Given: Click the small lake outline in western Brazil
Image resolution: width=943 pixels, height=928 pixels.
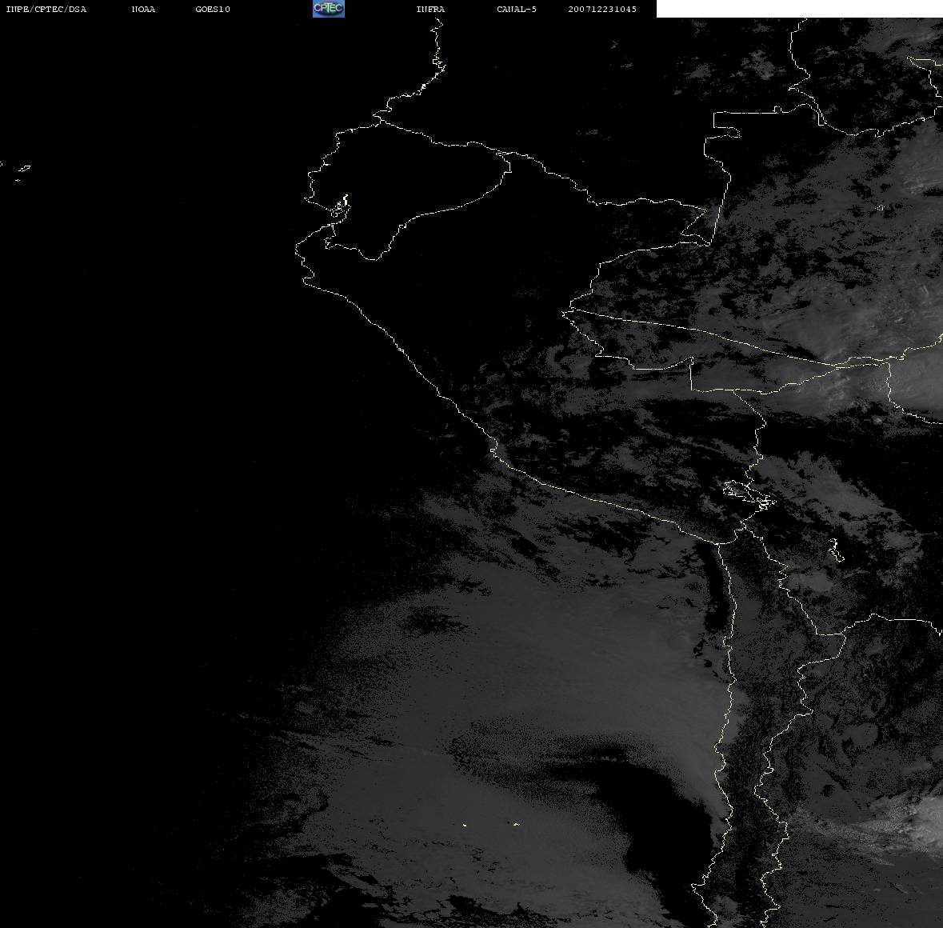Looking at the screenshot, I should [879, 208].
